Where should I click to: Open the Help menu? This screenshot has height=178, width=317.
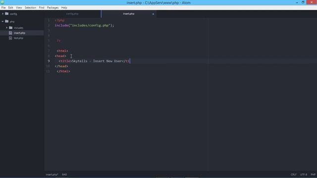click(64, 8)
